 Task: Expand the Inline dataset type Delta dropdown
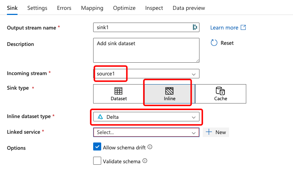[x=146, y=117]
